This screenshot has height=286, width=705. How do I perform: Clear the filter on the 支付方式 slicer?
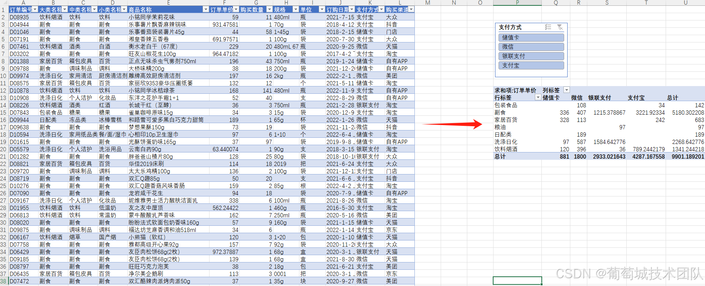pos(560,27)
